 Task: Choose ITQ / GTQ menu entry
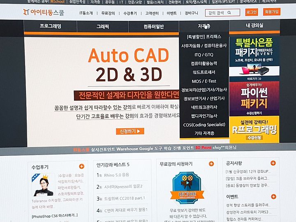click(204, 55)
